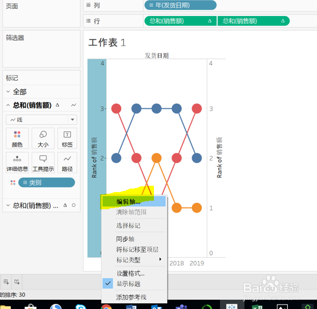This screenshot has width=317, height=309.
Task: Click the 工作表 1 title
Action: coord(107,42)
